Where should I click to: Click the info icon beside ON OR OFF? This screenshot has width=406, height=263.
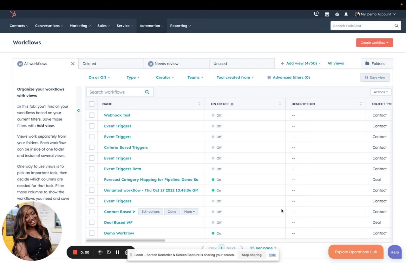[x=232, y=104]
